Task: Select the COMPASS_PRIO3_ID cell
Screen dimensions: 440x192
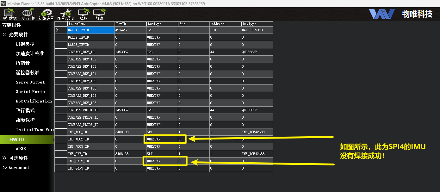Action: pyautogui.click(x=91, y=125)
